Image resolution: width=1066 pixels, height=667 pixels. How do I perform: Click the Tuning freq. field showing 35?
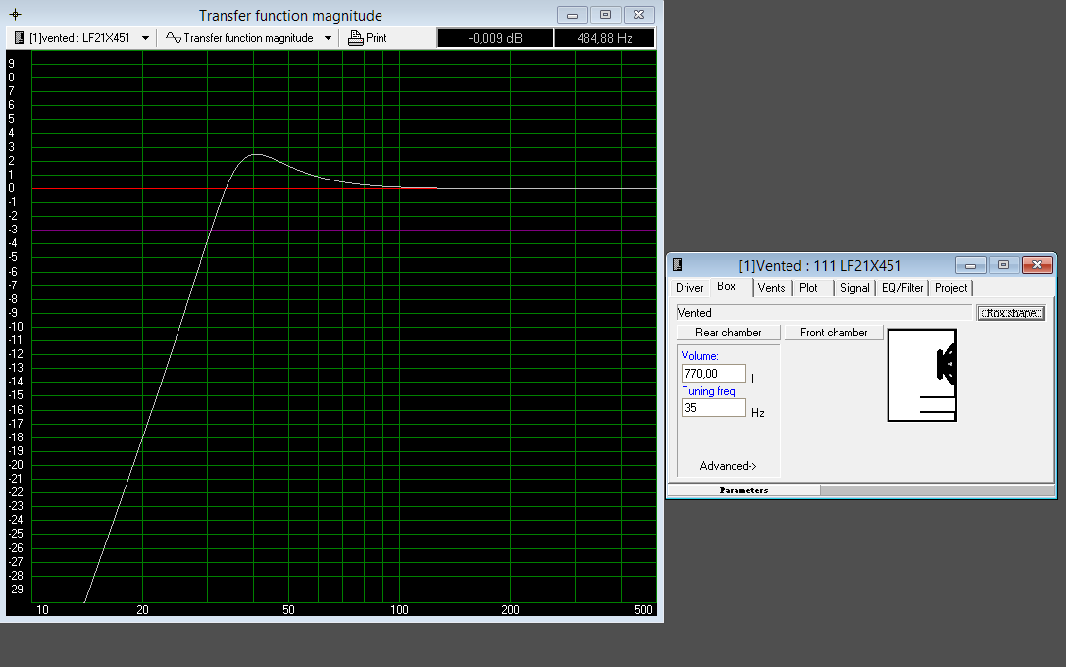point(713,408)
